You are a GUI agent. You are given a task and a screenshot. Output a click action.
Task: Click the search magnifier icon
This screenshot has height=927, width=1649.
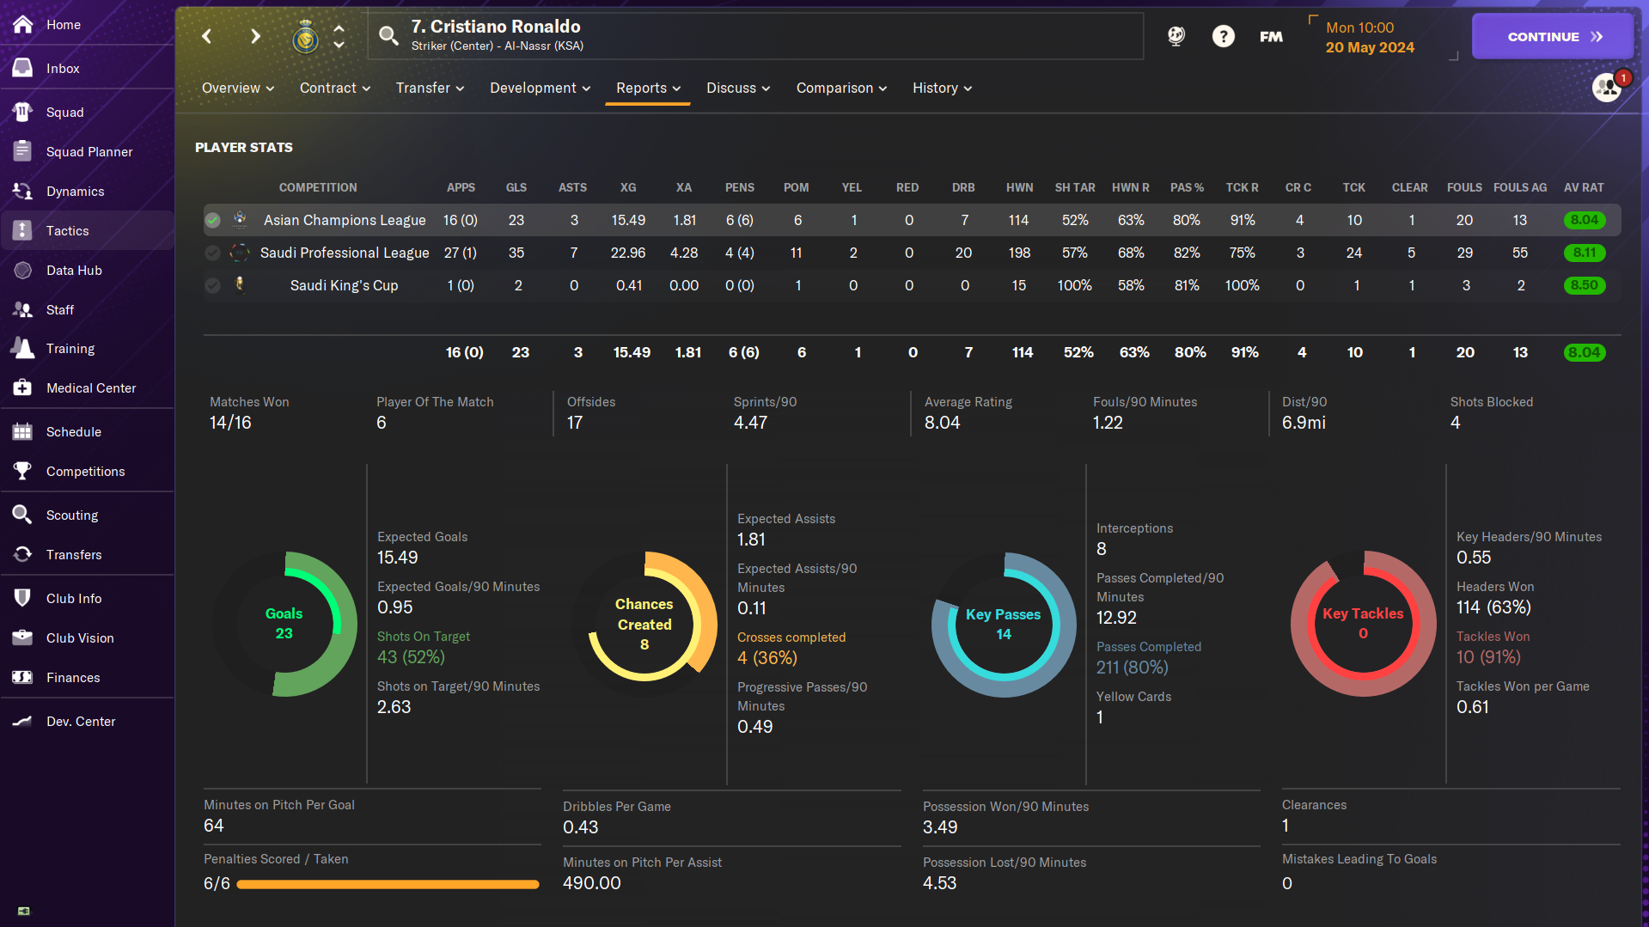[388, 35]
